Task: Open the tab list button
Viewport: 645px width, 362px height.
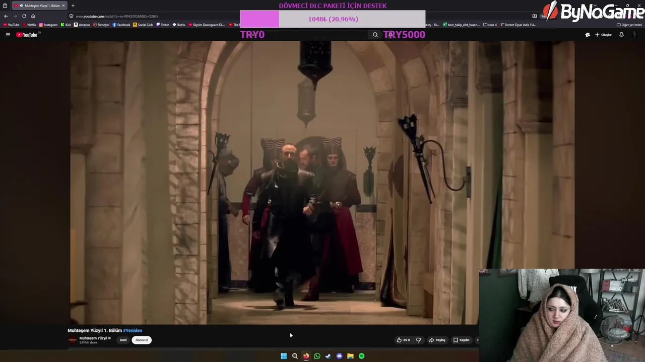Action: pyautogui.click(x=5, y=6)
